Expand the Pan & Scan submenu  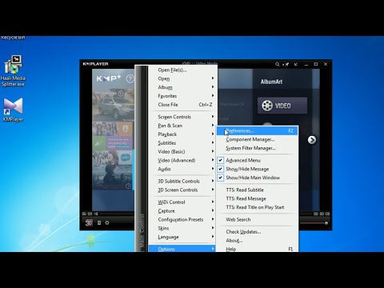tap(183, 126)
